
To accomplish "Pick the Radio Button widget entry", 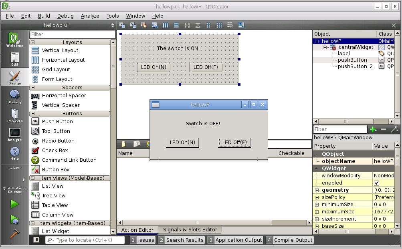I will (x=58, y=141).
